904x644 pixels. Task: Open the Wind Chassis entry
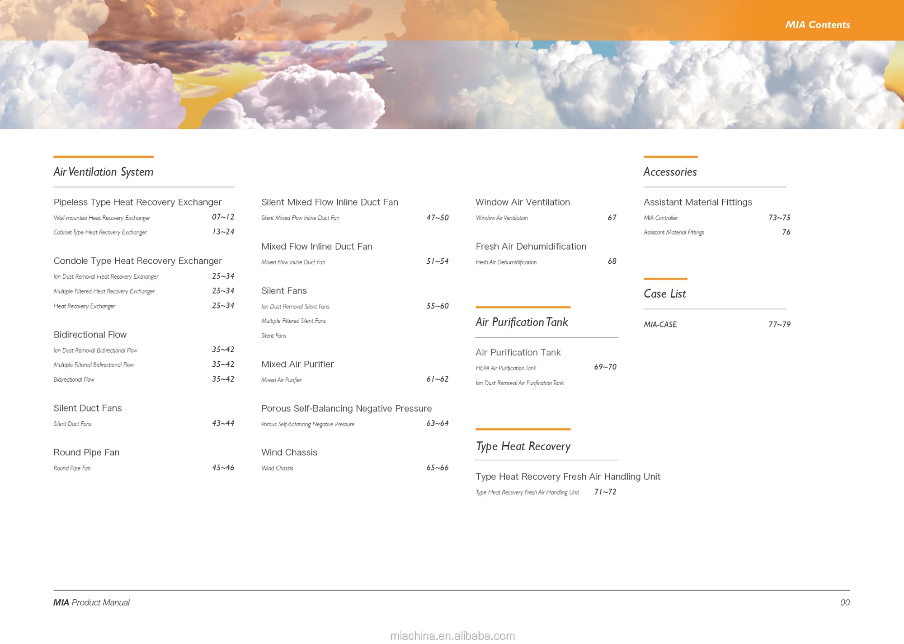277,468
